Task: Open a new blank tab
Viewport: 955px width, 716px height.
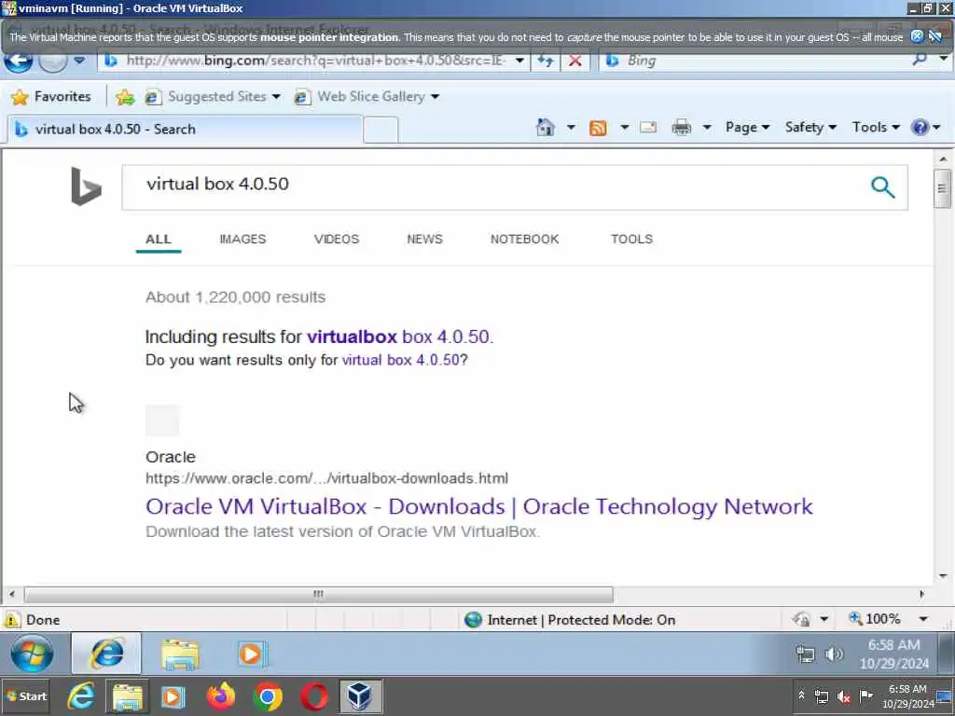Action: click(381, 130)
